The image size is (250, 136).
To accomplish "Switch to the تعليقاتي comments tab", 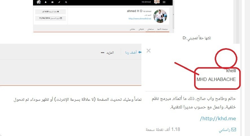I will [141, 29].
